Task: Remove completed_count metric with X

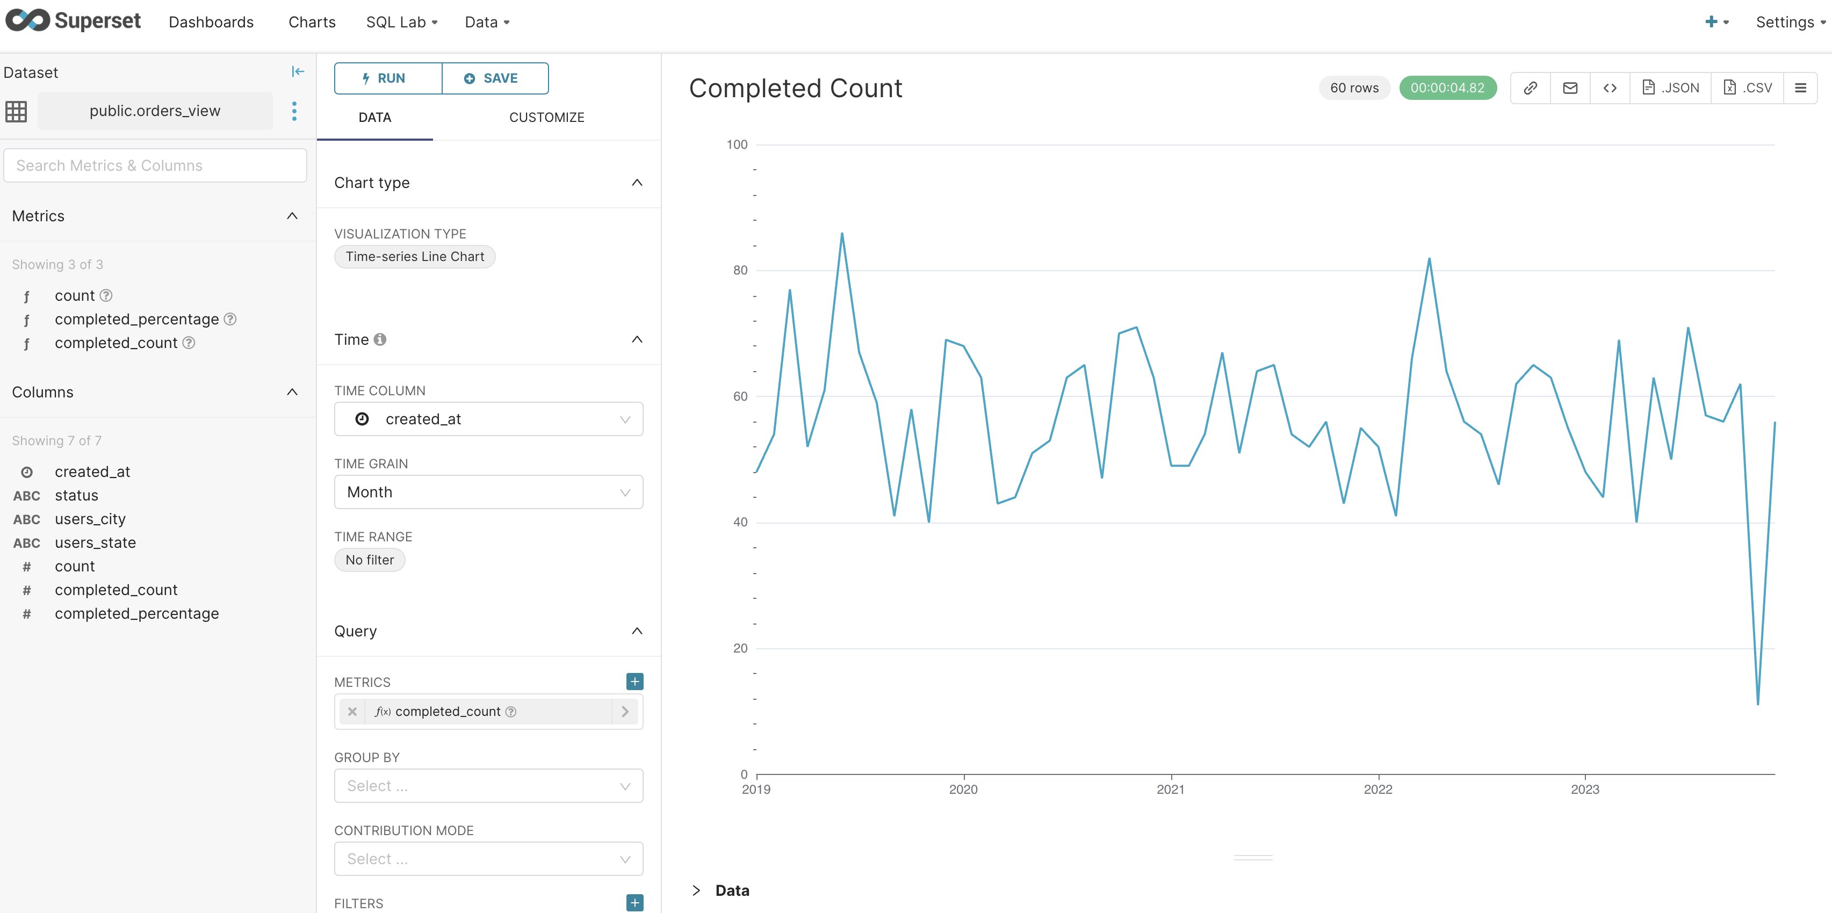Action: click(x=352, y=711)
